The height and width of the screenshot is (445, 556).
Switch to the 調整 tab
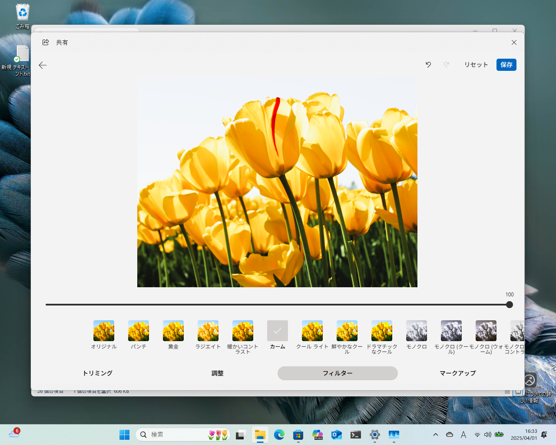(x=217, y=373)
